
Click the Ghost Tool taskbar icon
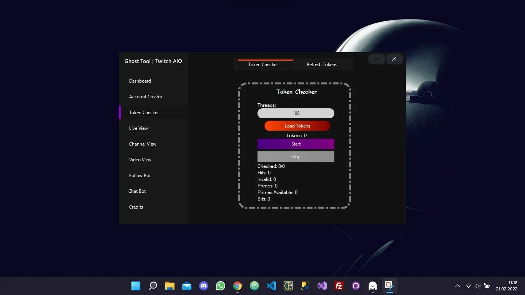tap(373, 286)
